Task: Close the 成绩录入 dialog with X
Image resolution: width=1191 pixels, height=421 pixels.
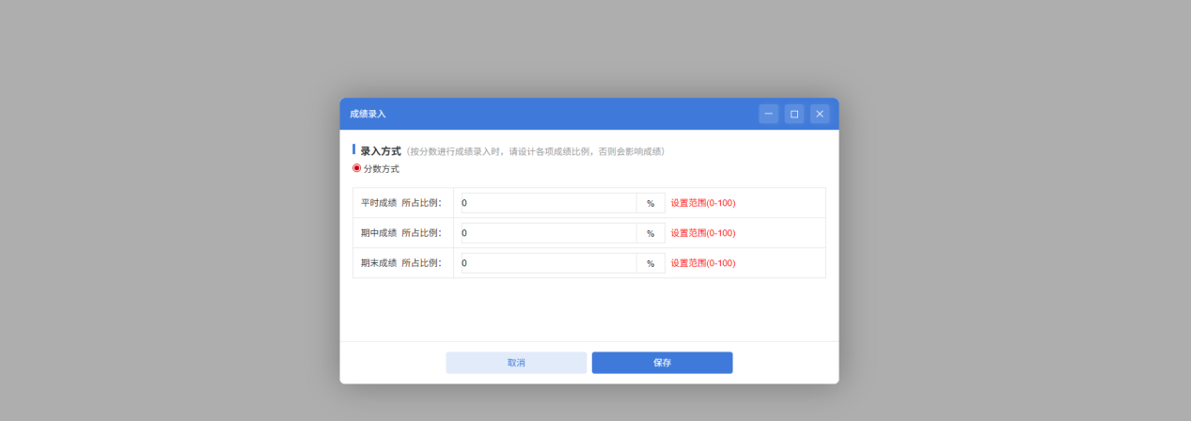Action: click(x=820, y=114)
